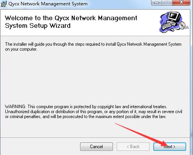
Task: Click the installer icon in the title bar
Action: [x=3, y=4]
